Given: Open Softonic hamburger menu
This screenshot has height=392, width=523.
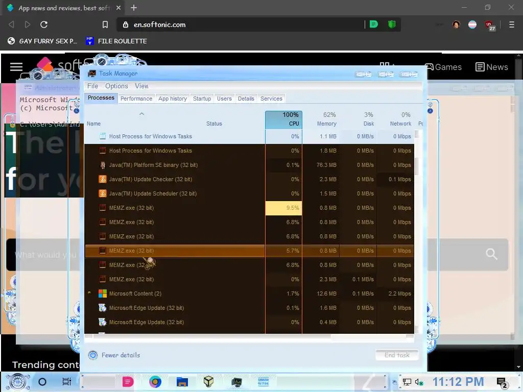Looking at the screenshot, I should [x=16, y=67].
